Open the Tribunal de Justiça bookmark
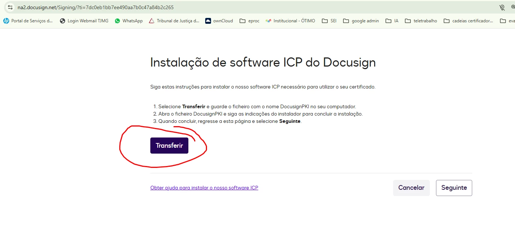 (x=174, y=21)
